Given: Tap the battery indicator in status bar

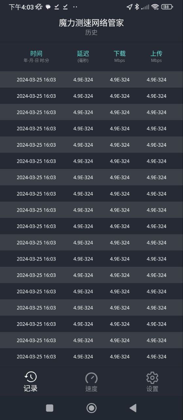Looking at the screenshot, I should tap(167, 7).
